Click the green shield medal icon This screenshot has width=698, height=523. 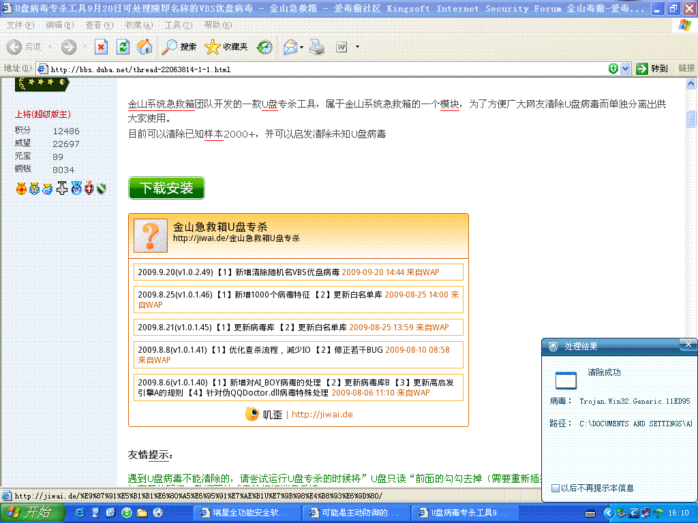click(x=102, y=189)
